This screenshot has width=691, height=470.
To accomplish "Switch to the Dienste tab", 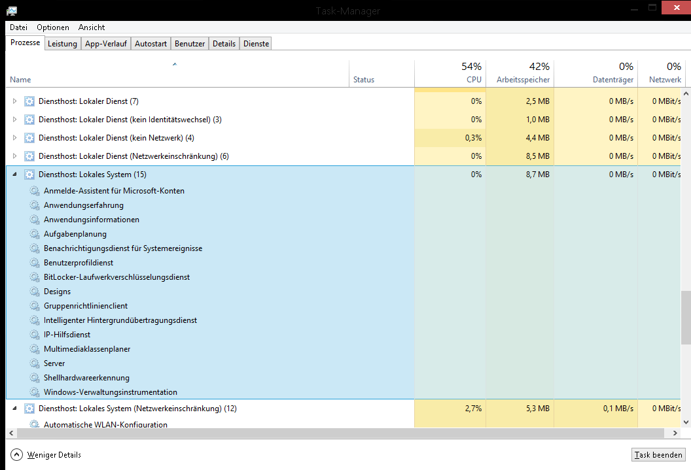I will [256, 44].
